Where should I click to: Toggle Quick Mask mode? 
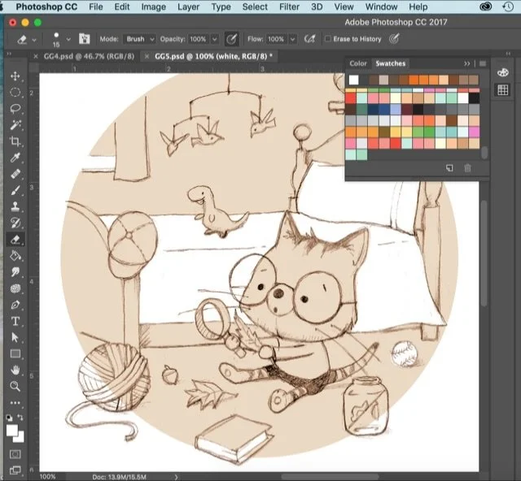tap(15, 454)
